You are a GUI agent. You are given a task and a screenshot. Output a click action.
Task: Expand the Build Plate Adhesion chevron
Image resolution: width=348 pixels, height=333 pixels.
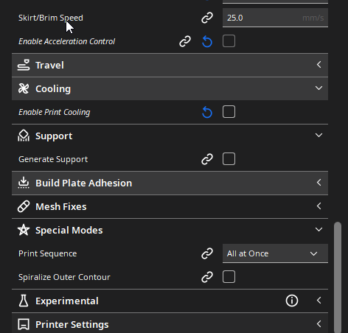pyautogui.click(x=319, y=183)
